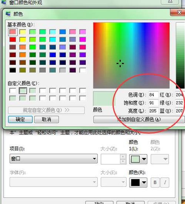Pick the hot pink swatch in third row
The image size is (185, 204).
83,47
